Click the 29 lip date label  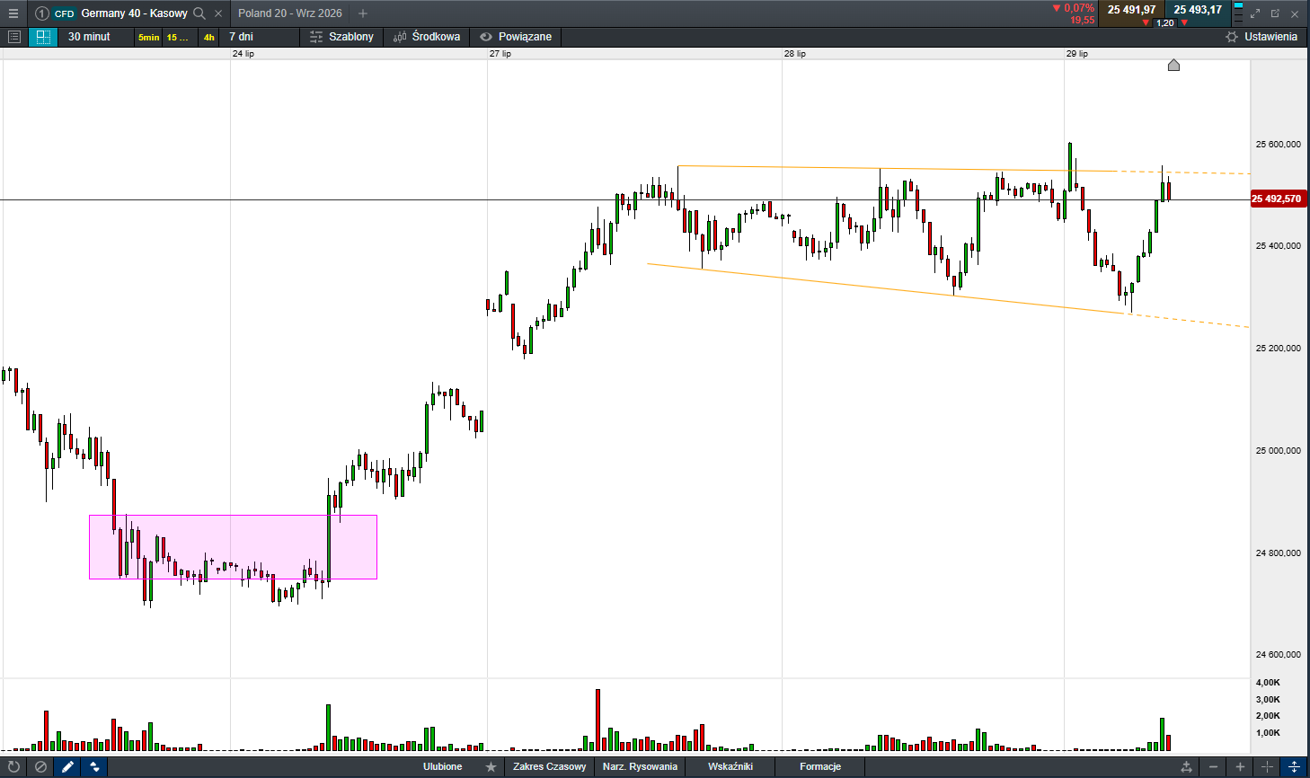point(1077,54)
